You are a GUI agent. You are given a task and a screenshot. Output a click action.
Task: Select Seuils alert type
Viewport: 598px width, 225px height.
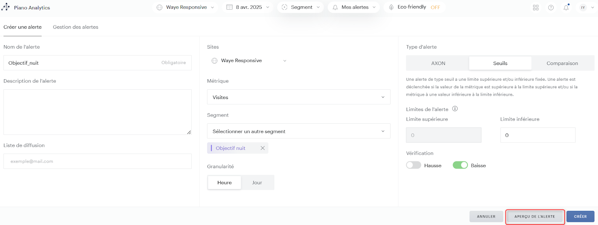click(x=500, y=63)
